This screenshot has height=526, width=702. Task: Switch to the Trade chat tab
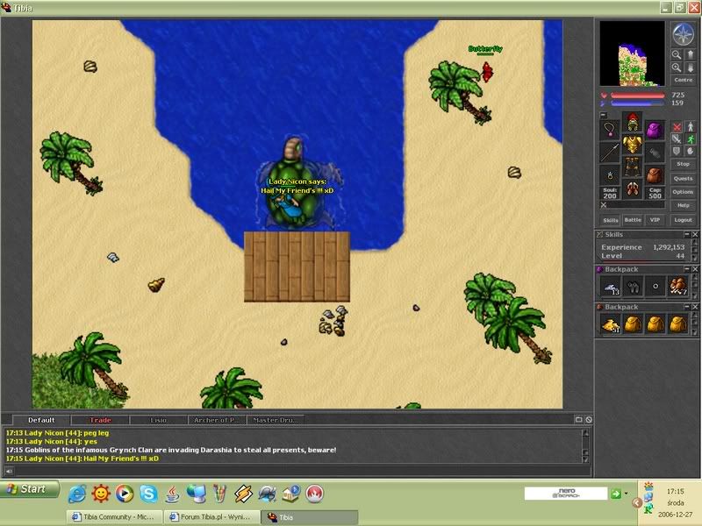(x=100, y=421)
